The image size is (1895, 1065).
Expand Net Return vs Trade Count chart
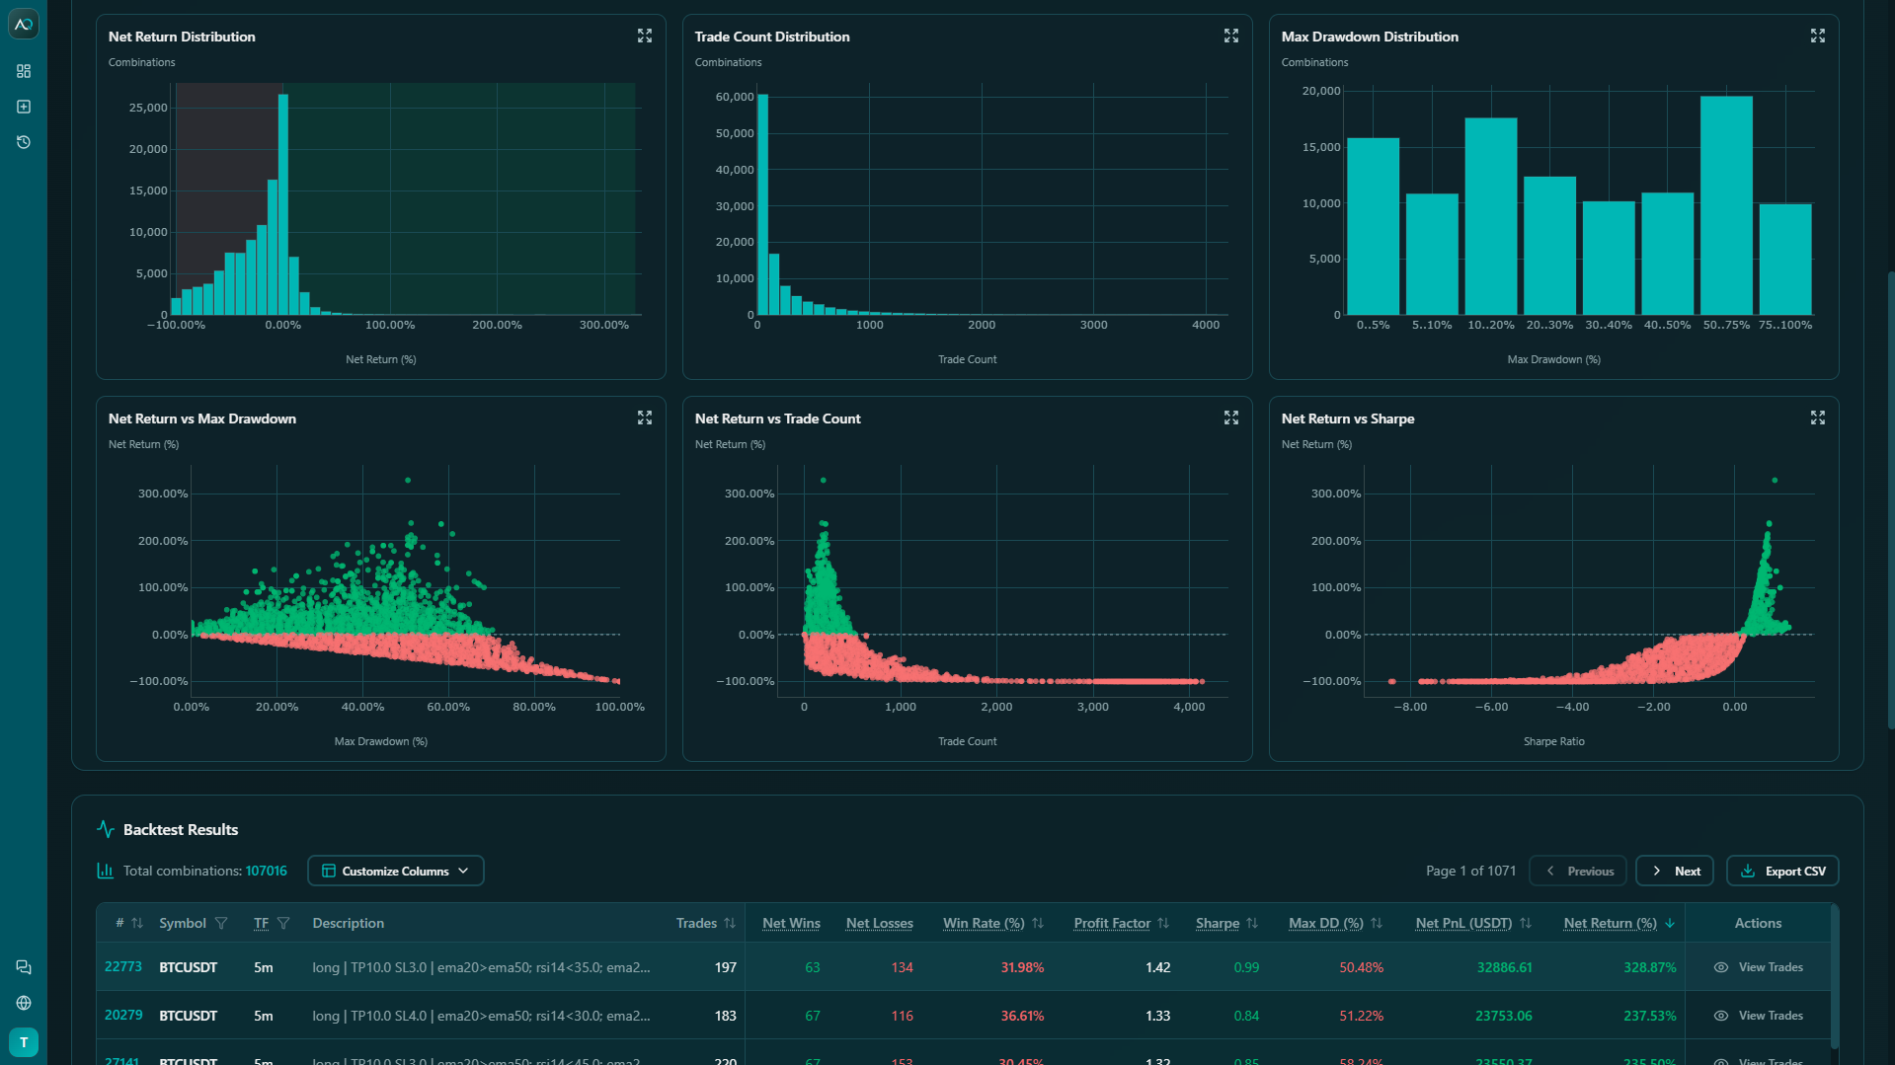(x=1231, y=418)
